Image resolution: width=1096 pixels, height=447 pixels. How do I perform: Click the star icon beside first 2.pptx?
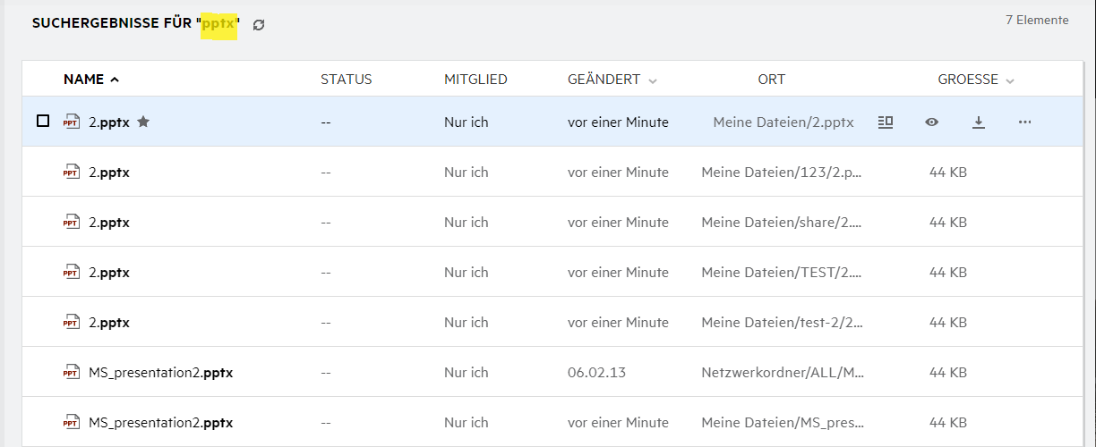[x=143, y=122]
